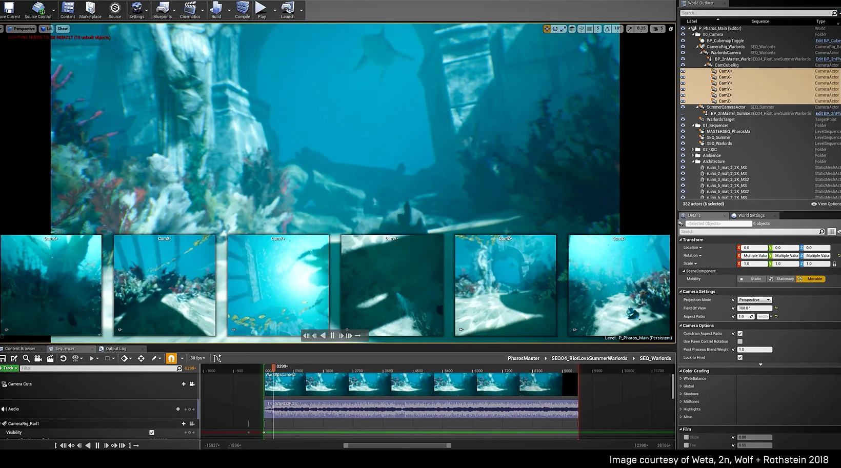Open the Perspective viewport dropdown
Image resolution: width=841 pixels, height=468 pixels.
21,28
